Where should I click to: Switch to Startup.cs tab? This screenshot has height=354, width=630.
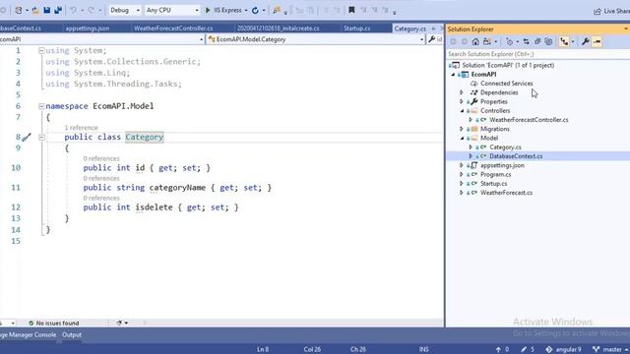pos(356,29)
